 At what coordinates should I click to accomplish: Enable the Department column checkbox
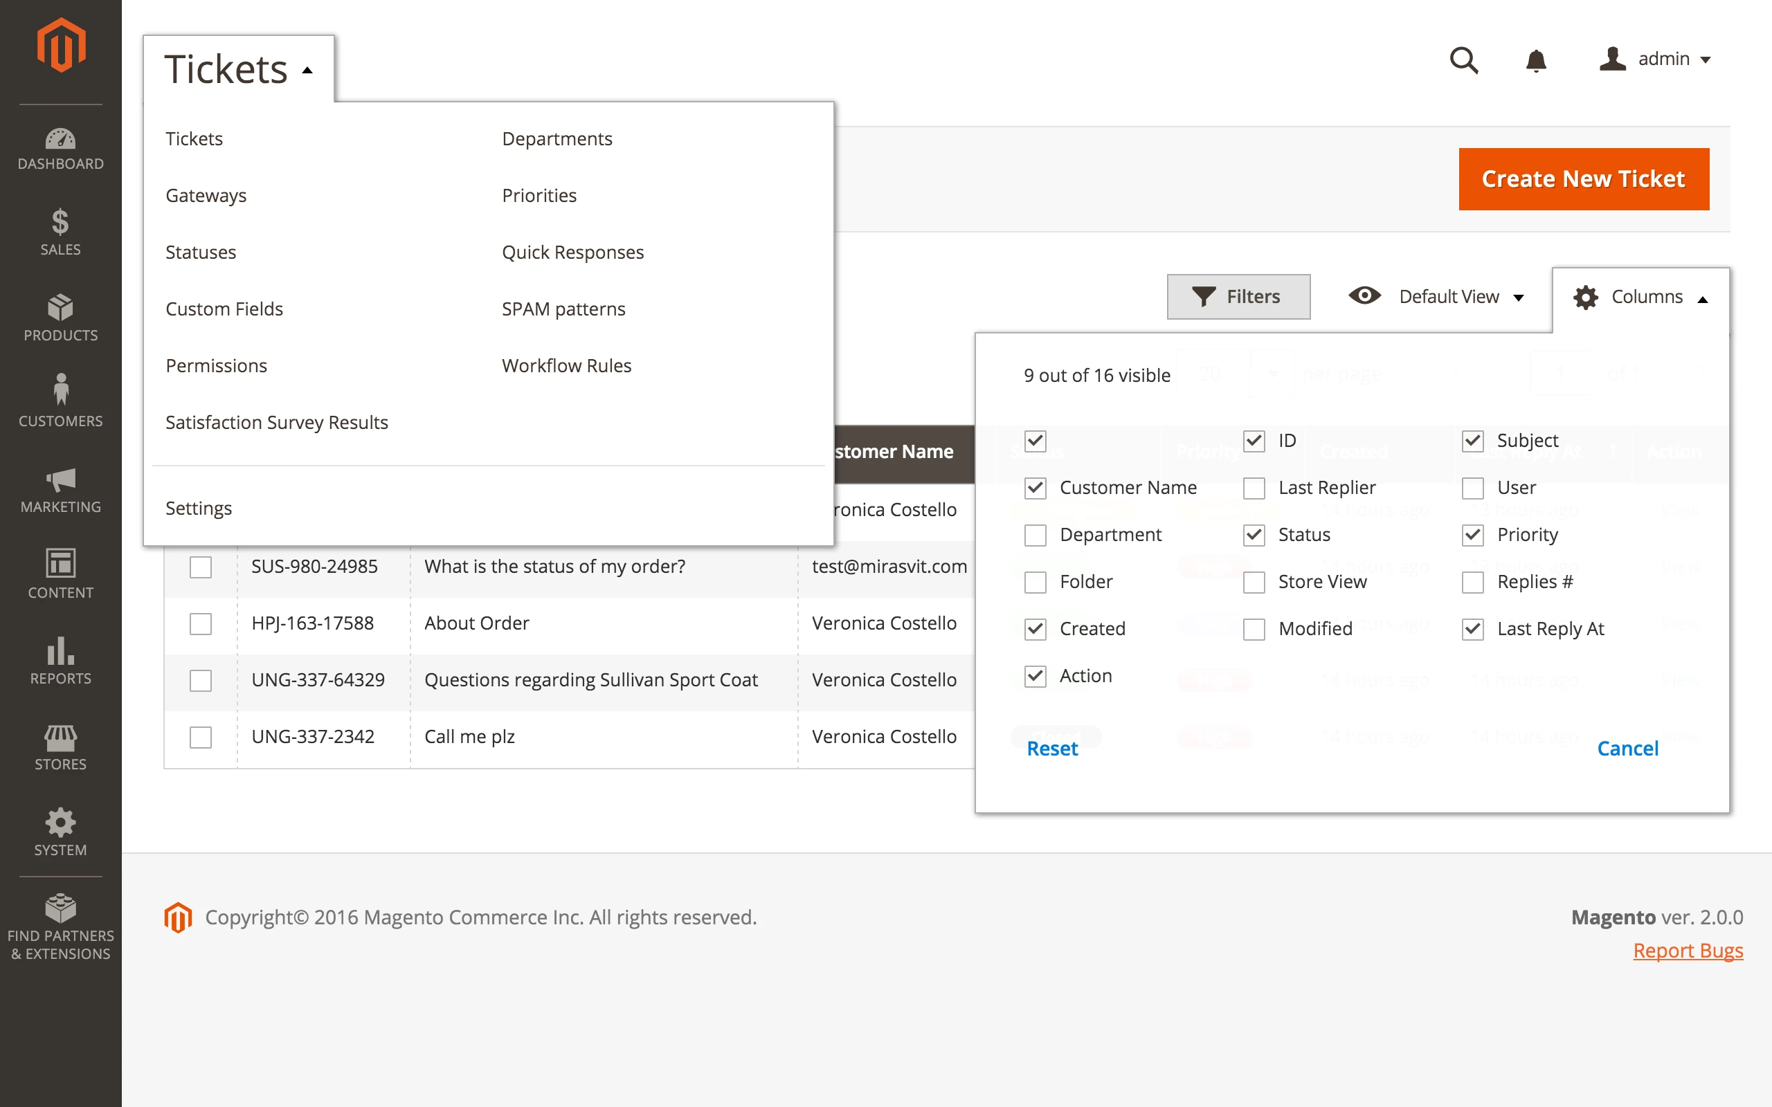tap(1036, 534)
